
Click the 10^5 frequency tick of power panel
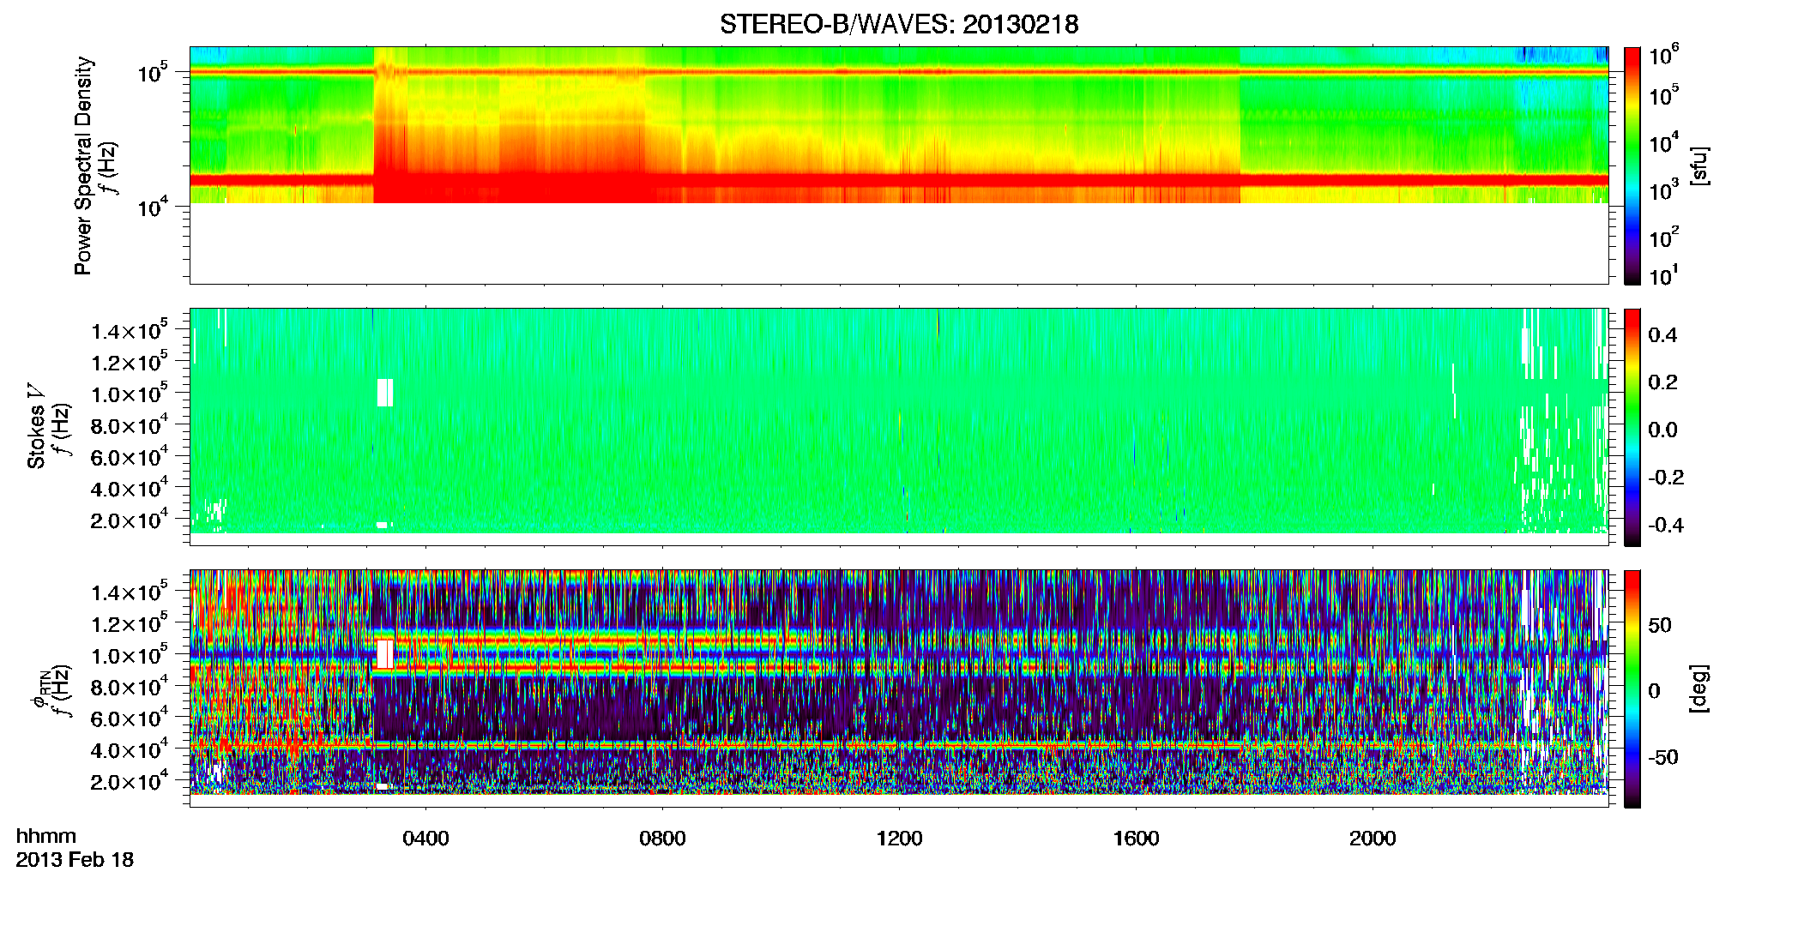tap(152, 73)
